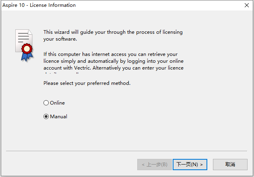Click the horizontal separator above the buttons
The height and width of the screenshot is (177, 254).
click(127, 151)
